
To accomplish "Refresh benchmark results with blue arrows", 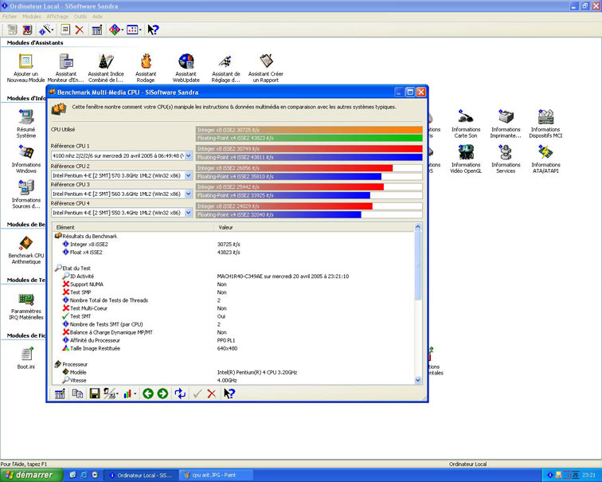I will tap(180, 394).
